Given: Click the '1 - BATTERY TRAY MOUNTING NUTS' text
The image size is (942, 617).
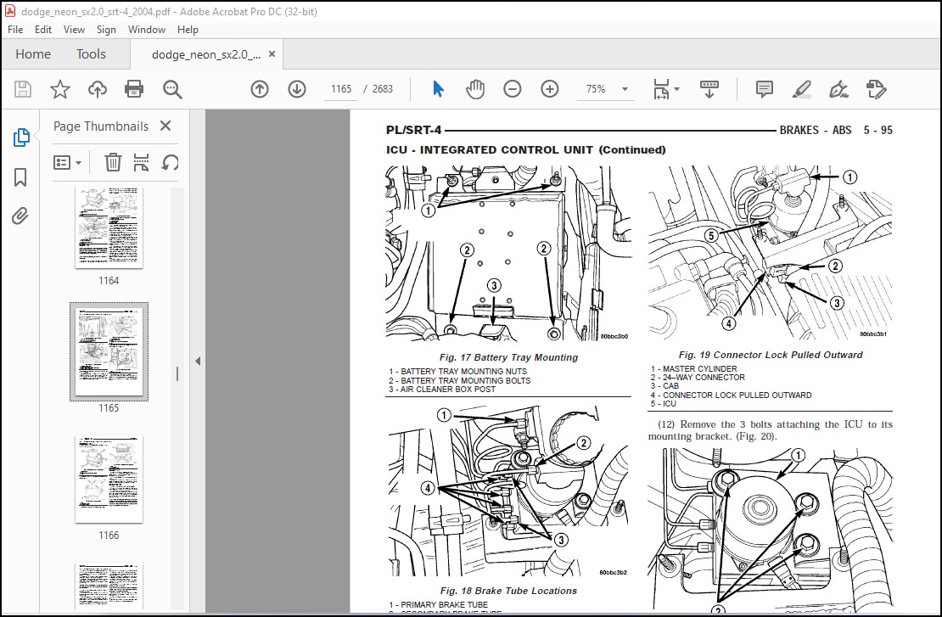Looking at the screenshot, I should tap(457, 371).
